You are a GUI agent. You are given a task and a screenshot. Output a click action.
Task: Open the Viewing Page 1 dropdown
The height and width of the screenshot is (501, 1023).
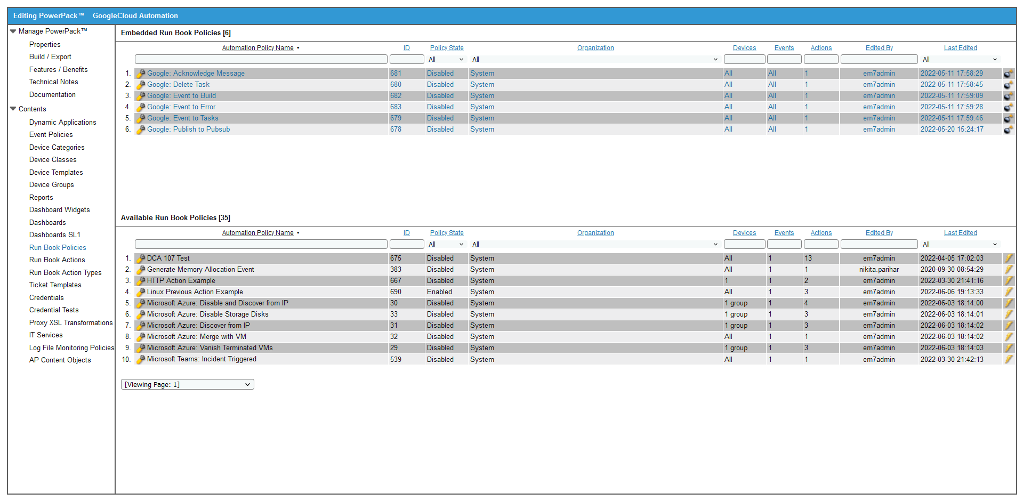(x=188, y=385)
